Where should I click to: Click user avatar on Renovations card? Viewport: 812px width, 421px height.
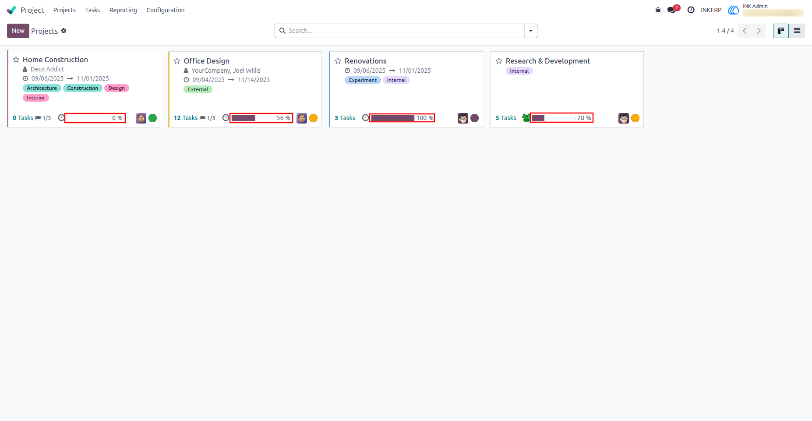pyautogui.click(x=463, y=118)
